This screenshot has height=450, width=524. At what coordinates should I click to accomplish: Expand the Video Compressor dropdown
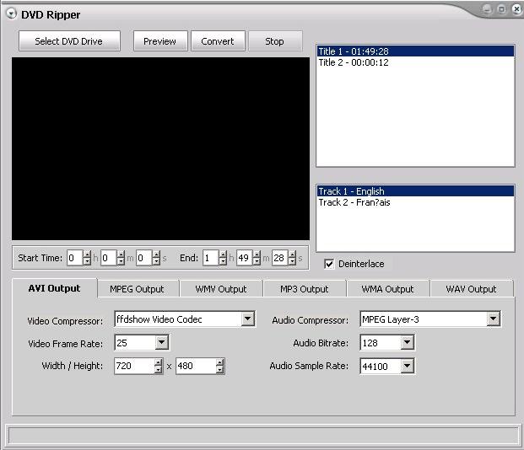pyautogui.click(x=247, y=319)
